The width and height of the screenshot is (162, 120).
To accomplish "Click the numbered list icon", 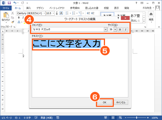I will (74, 13).
